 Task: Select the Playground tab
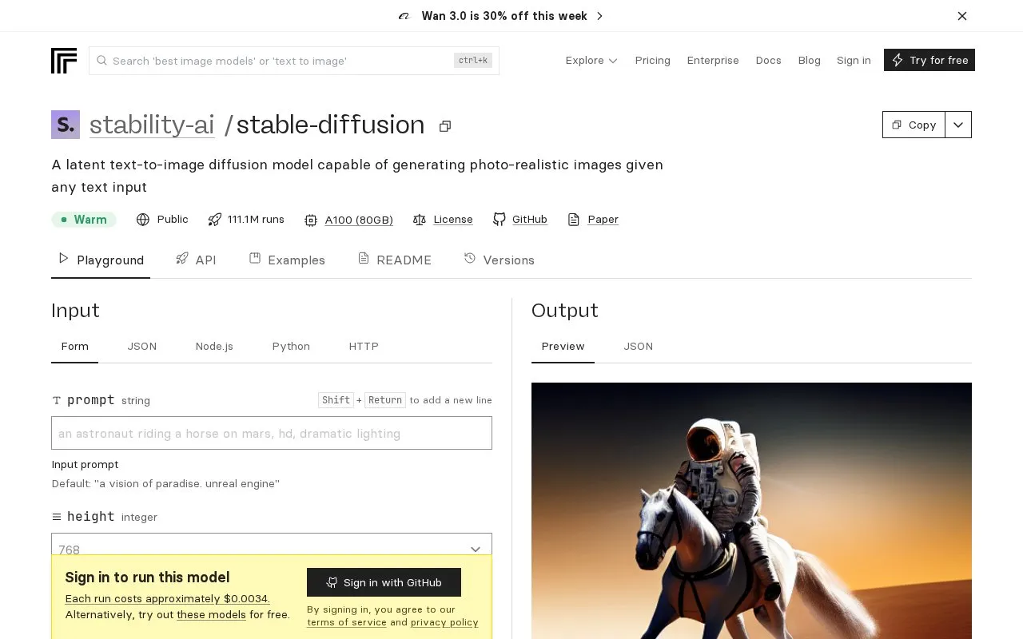click(101, 260)
